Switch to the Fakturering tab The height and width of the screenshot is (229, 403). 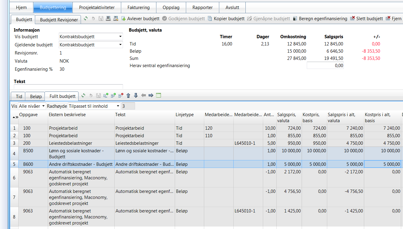138,8
